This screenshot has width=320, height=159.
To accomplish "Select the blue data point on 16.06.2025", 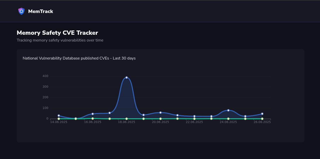I will tap(93, 114).
